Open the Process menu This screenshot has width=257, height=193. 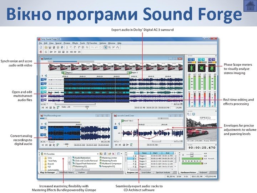67,43
